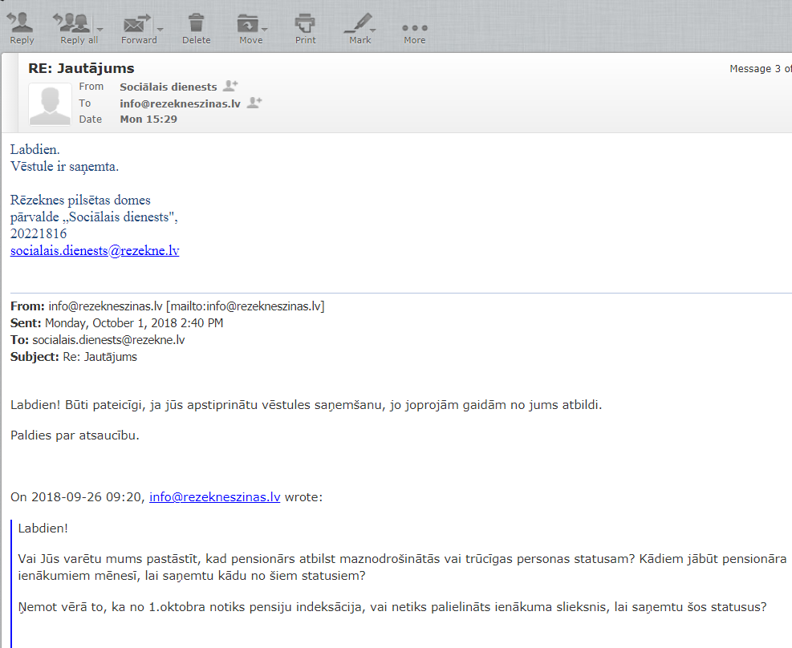Viewport: 792px width, 648px height.
Task: Click the RE: Jautājums subject heading
Action: 81,68
